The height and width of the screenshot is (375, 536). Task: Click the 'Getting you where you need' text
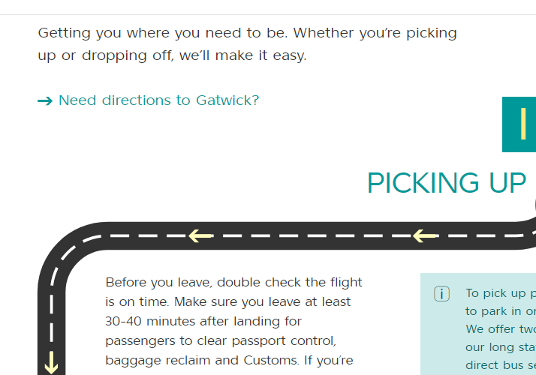(247, 33)
